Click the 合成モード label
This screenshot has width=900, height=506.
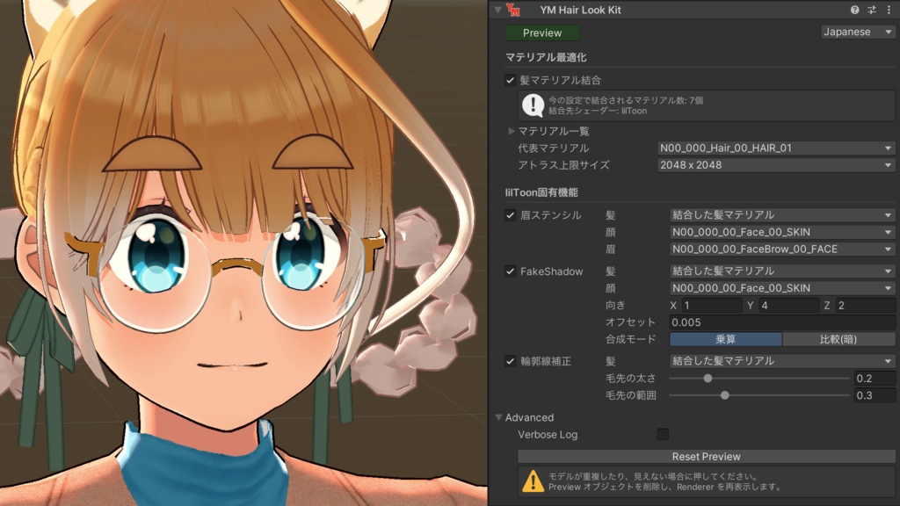pos(630,339)
